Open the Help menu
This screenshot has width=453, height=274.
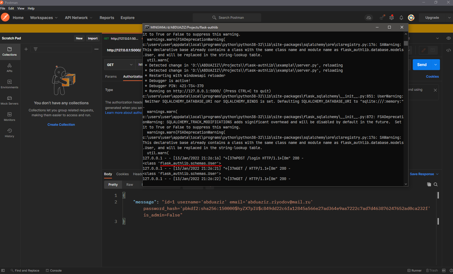pos(31,8)
